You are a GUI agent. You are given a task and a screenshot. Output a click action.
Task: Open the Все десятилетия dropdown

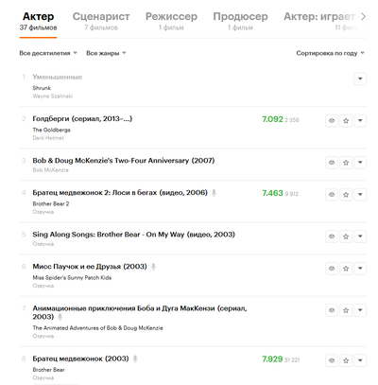[x=48, y=53]
